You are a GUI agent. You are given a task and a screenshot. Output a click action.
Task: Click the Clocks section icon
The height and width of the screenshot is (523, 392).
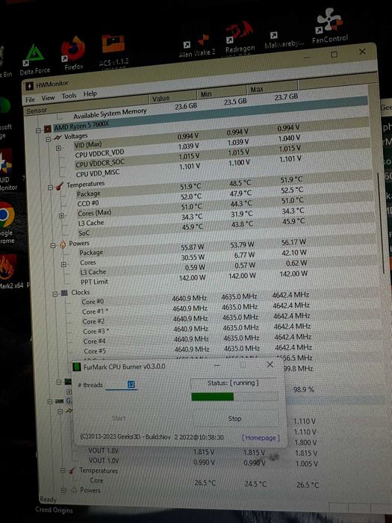click(65, 293)
